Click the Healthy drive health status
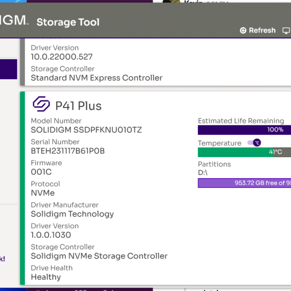Viewport: 291px width, 291px height. pos(46,277)
